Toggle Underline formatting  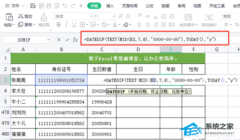[74, 24]
